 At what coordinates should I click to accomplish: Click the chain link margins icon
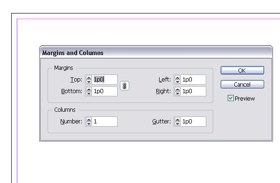pyautogui.click(x=125, y=86)
